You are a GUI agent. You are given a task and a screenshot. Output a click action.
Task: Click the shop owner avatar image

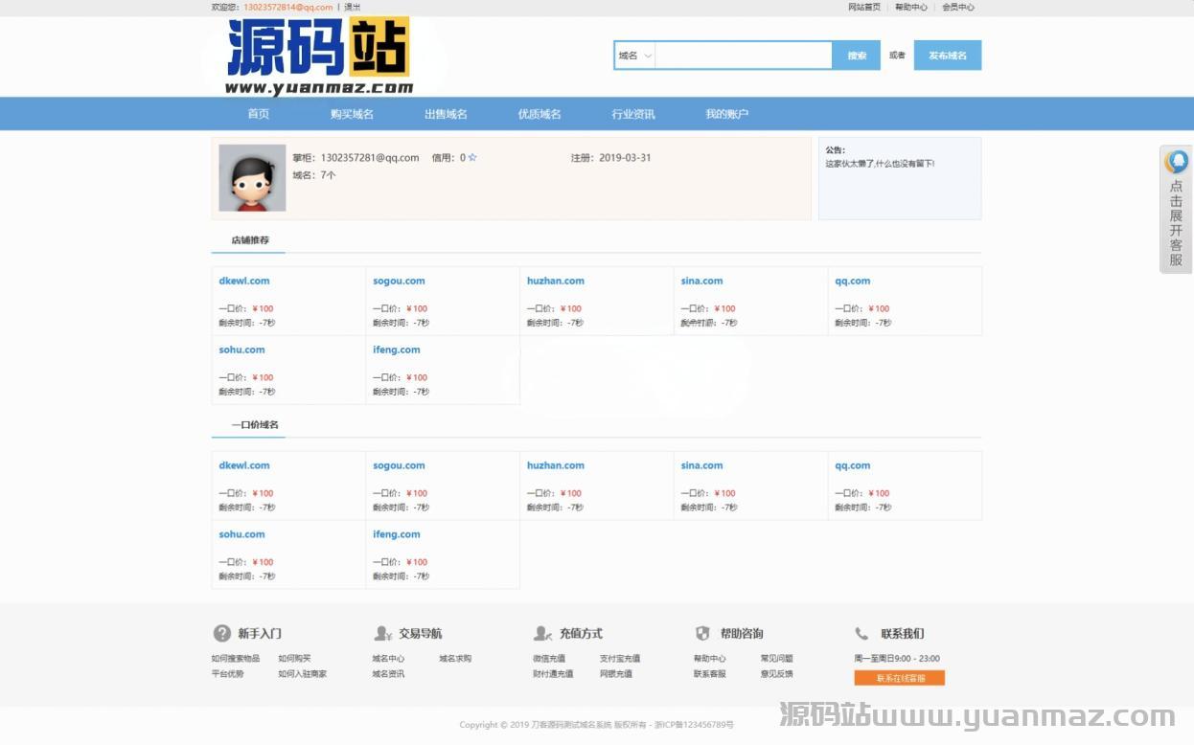(252, 178)
